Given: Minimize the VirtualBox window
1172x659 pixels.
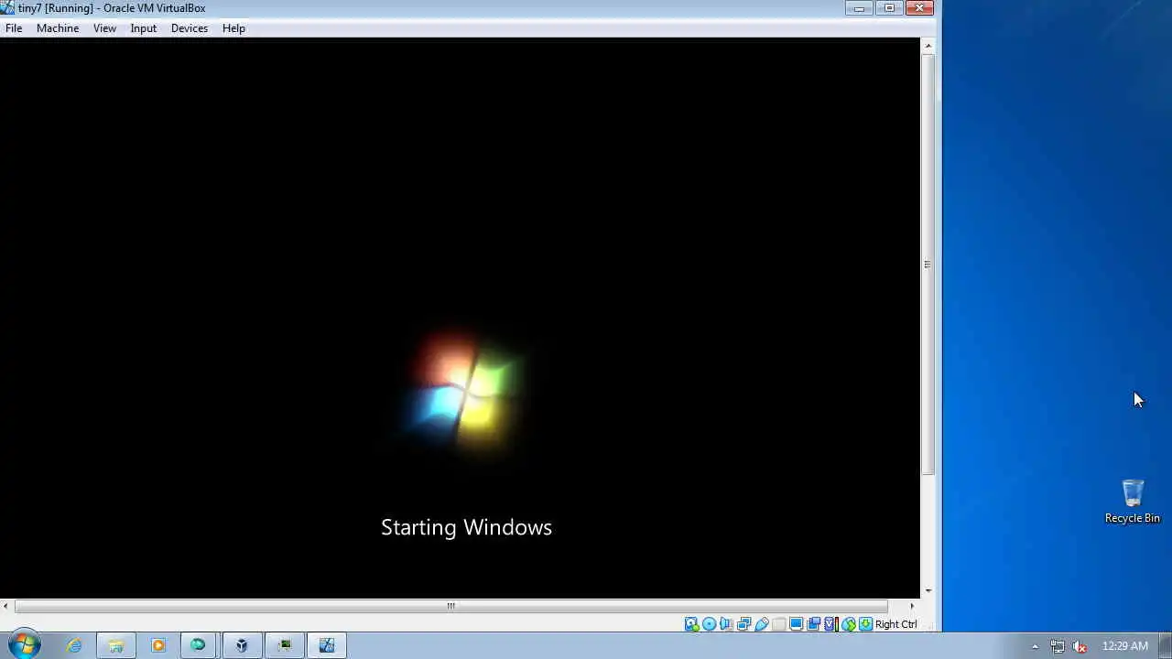Looking at the screenshot, I should [859, 8].
